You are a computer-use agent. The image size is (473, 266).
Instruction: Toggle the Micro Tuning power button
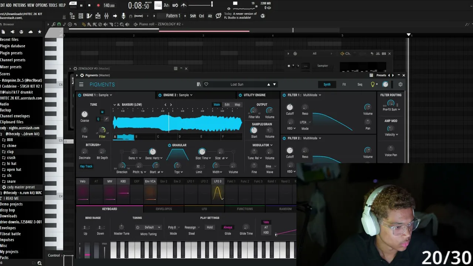(137, 228)
